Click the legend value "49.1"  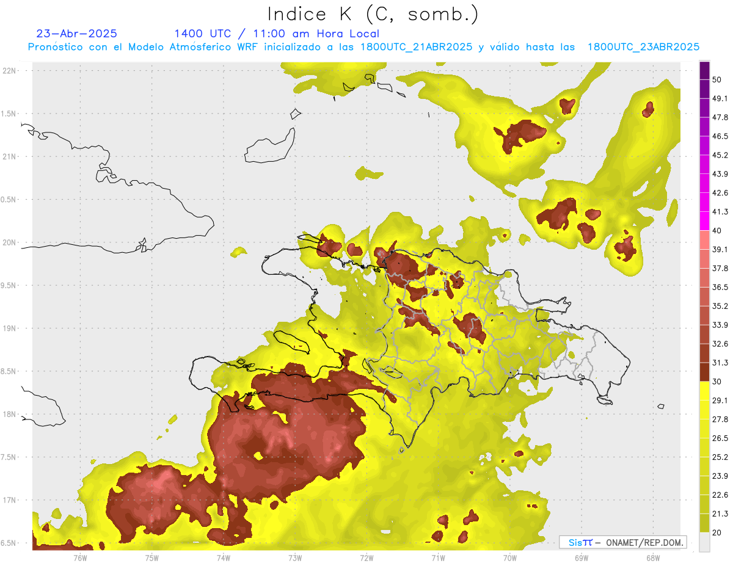pos(720,99)
